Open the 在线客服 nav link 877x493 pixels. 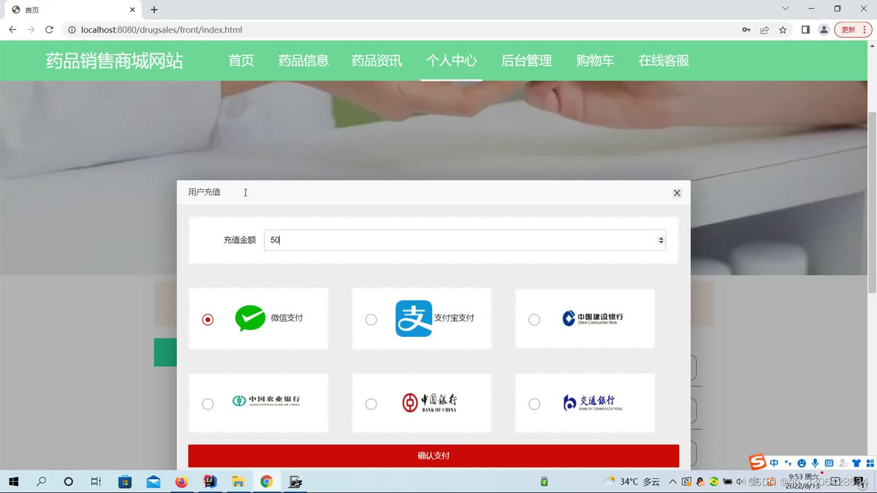(664, 60)
